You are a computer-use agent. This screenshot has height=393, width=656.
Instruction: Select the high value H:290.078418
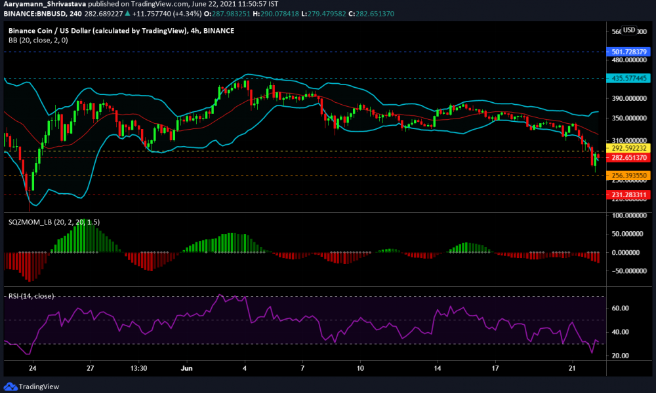[x=276, y=14]
